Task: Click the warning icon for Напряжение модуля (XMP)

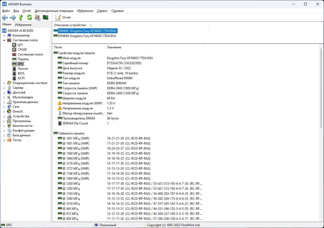Action: coord(60,103)
